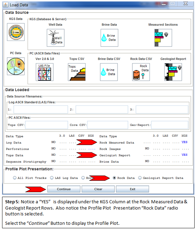Open the Geologist Report icon
Viewport: 196px width, 230px height.
pos(173,72)
